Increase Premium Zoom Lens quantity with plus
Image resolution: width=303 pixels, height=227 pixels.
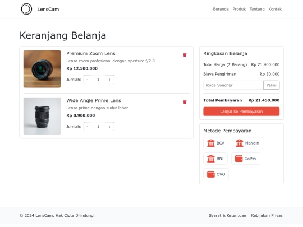pos(109,80)
